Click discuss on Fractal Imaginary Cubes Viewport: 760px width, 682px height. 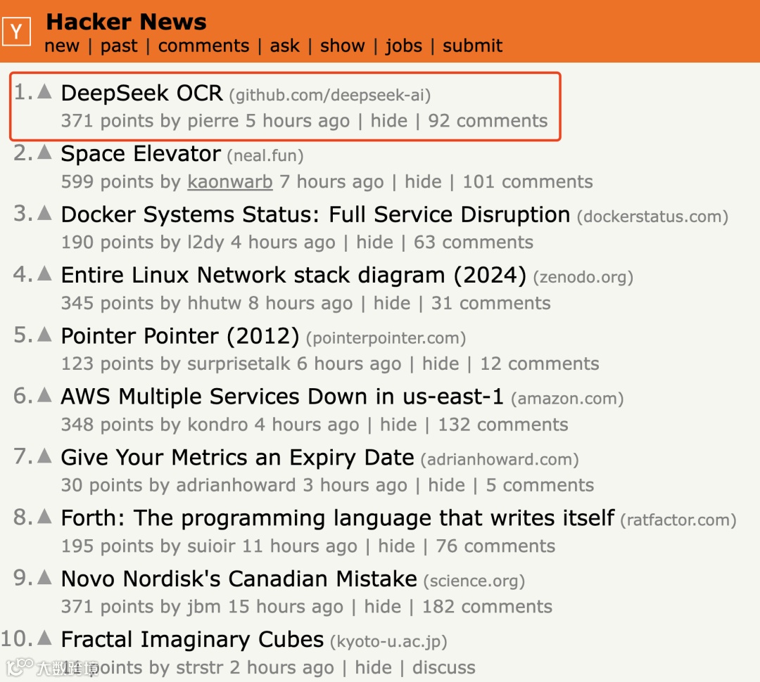pos(443,669)
